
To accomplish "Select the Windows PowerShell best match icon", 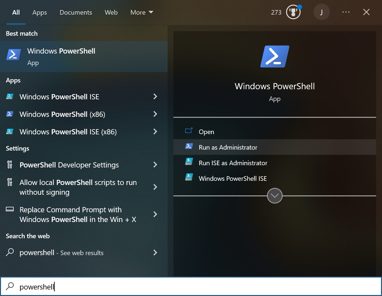I will tap(13, 55).
